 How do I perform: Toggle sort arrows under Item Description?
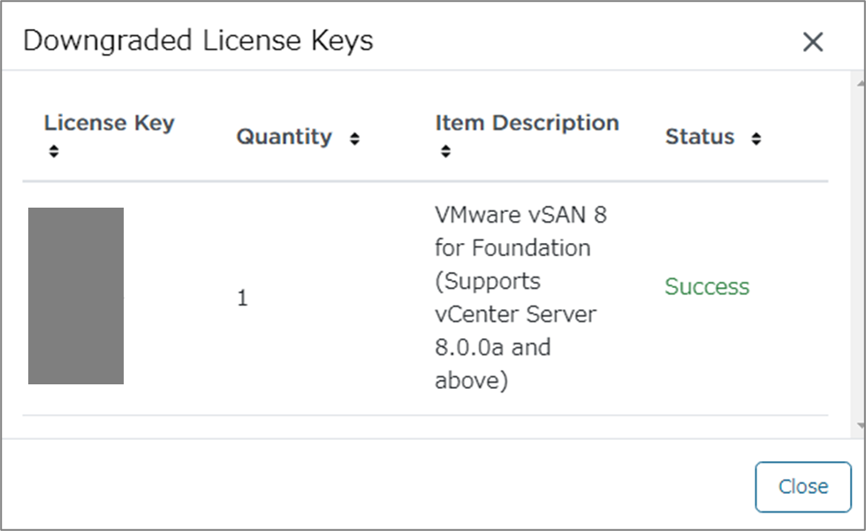pos(445,151)
